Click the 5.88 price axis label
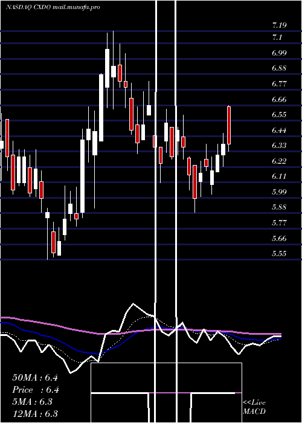This screenshot has width=302, height=423. (279, 207)
